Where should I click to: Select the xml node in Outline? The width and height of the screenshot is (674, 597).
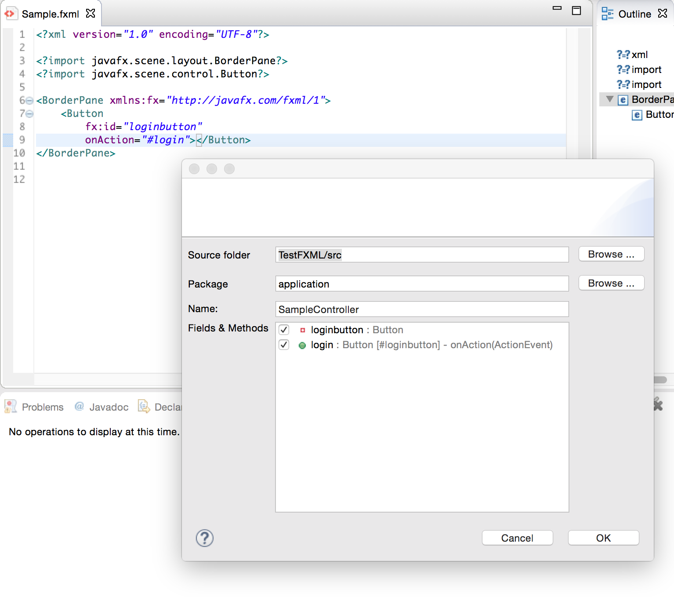639,55
